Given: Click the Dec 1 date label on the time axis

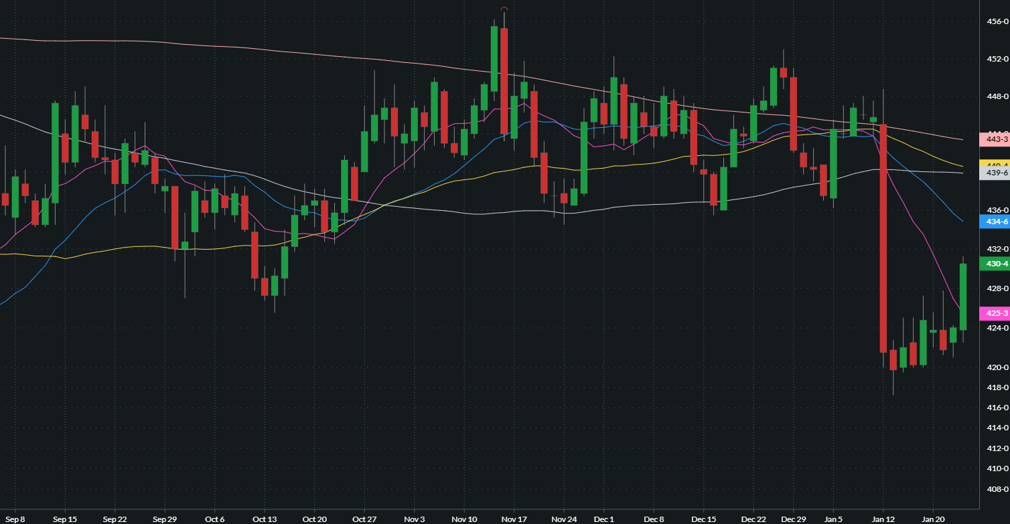Looking at the screenshot, I should [603, 519].
